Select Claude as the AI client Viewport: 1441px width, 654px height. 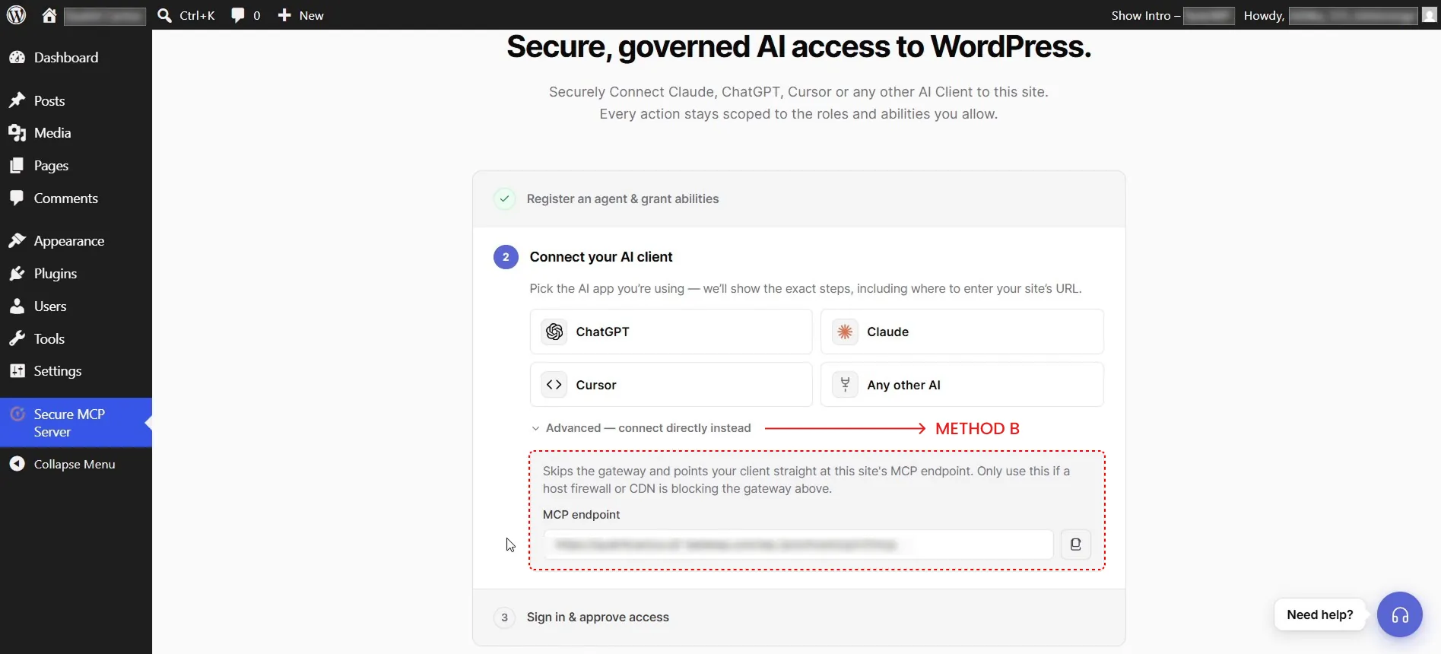(962, 332)
